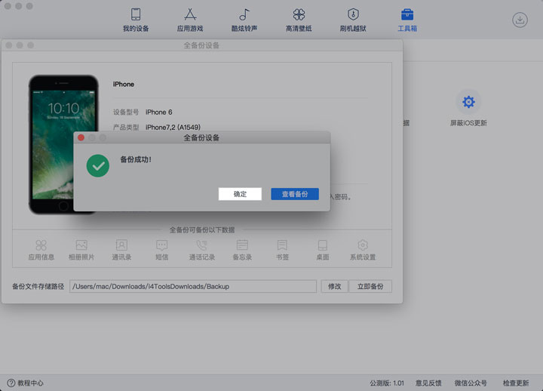
Task: Switch to 应用游戏 apps section
Action: click(x=190, y=15)
